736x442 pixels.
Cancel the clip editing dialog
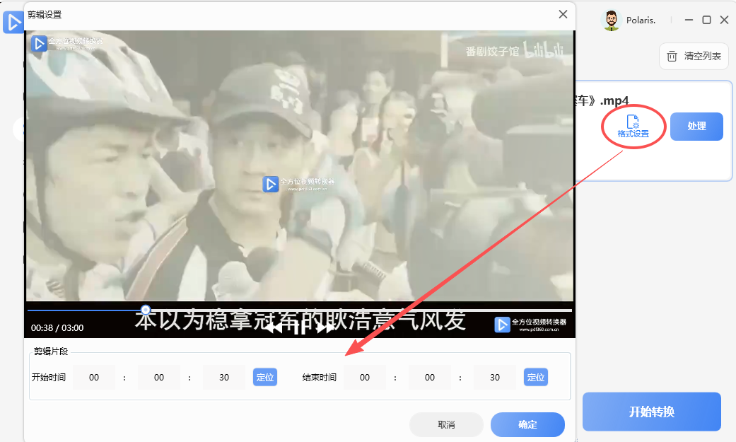pyautogui.click(x=446, y=424)
